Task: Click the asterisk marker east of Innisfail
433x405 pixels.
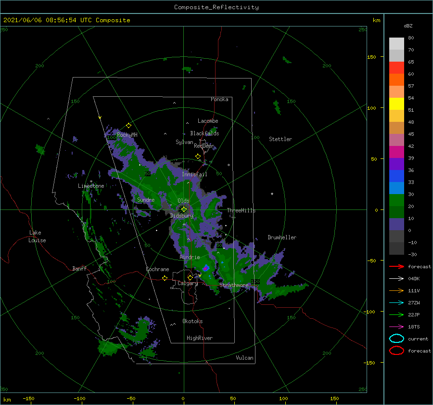Action: [229, 165]
